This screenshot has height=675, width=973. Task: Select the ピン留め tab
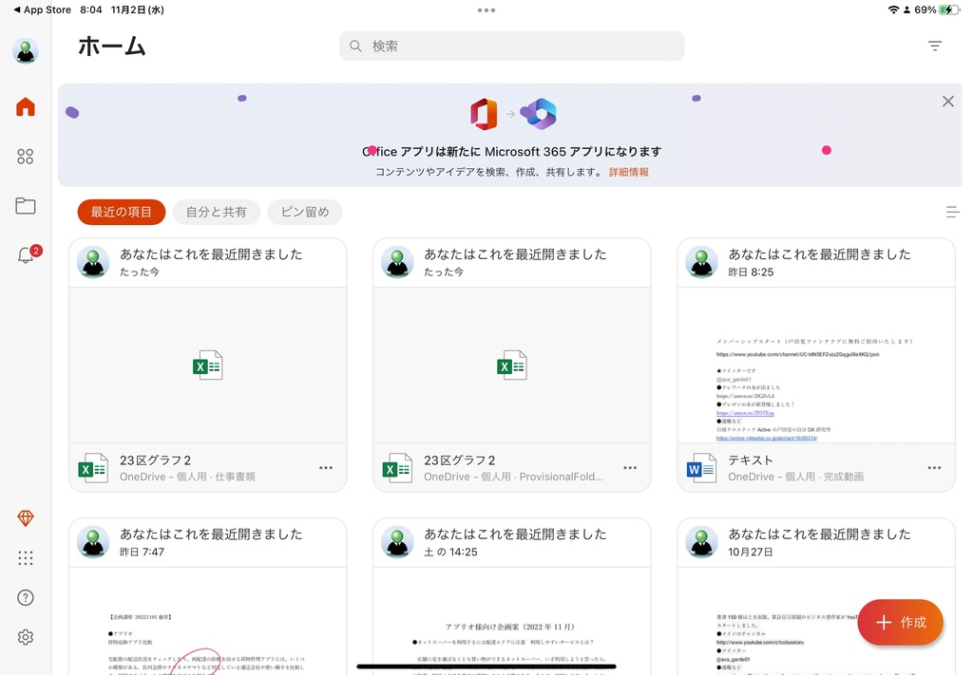(x=305, y=212)
